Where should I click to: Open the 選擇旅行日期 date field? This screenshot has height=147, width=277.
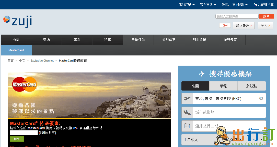tap(229, 126)
